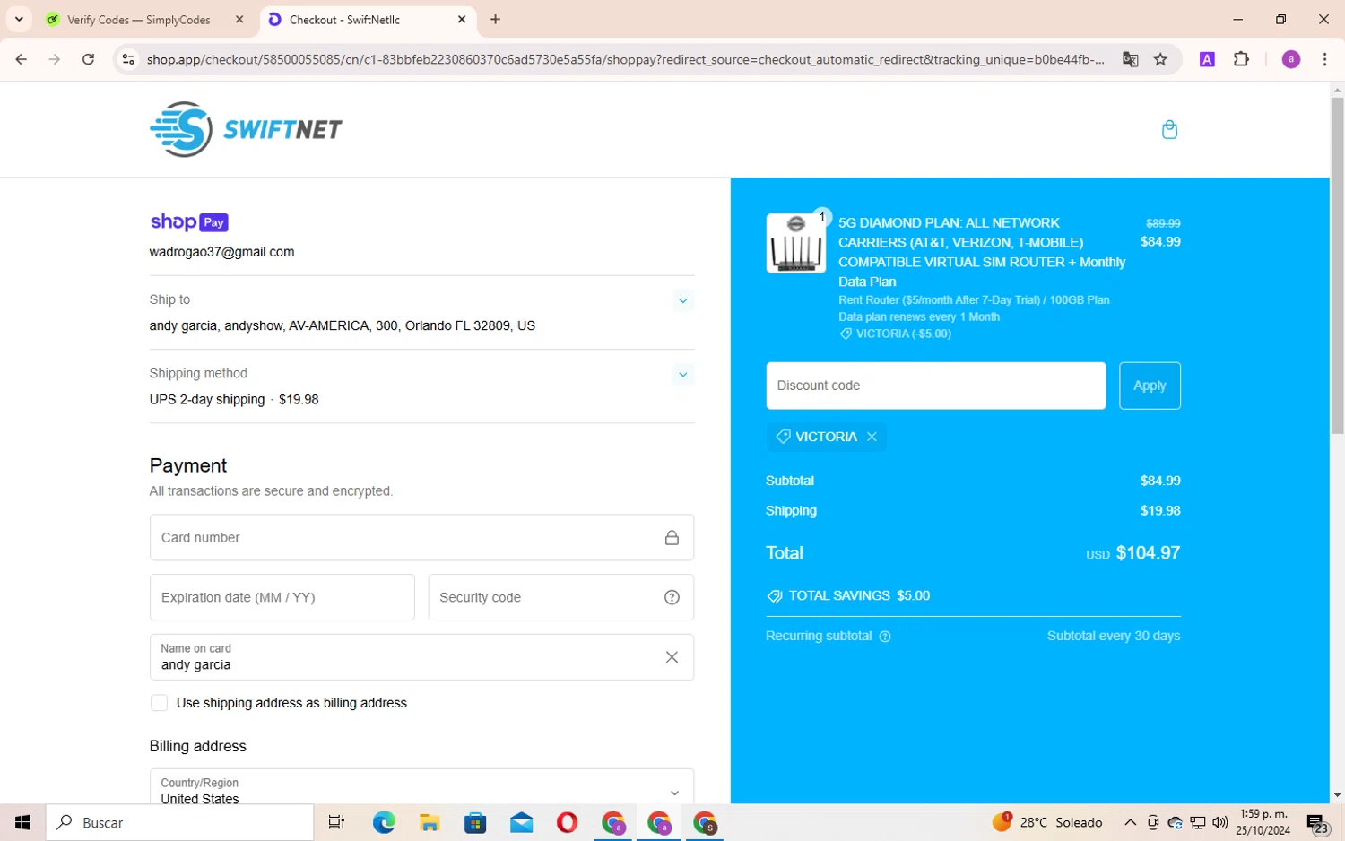Image resolution: width=1345 pixels, height=841 pixels.
Task: Open the weather widget 28°C Soleado
Action: [1047, 822]
